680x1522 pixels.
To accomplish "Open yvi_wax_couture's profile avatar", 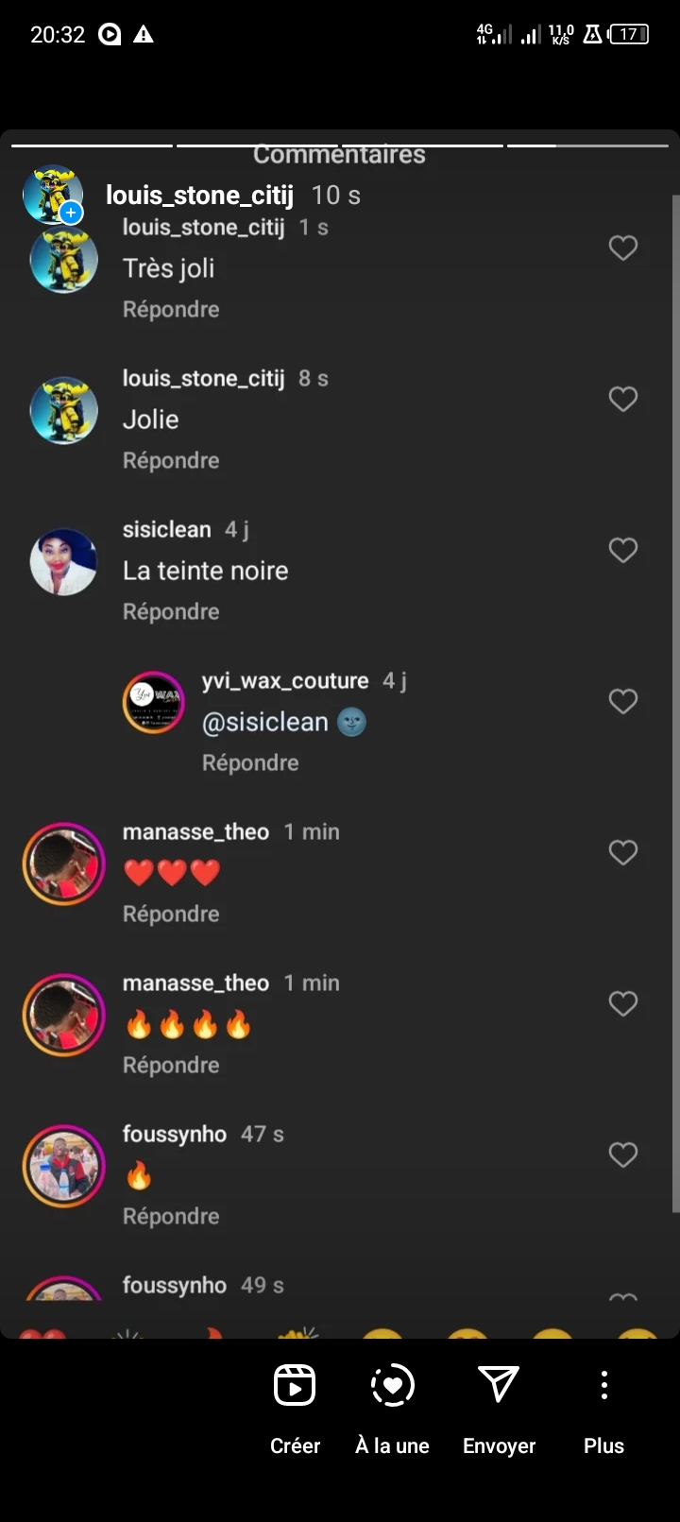I will click(x=154, y=702).
